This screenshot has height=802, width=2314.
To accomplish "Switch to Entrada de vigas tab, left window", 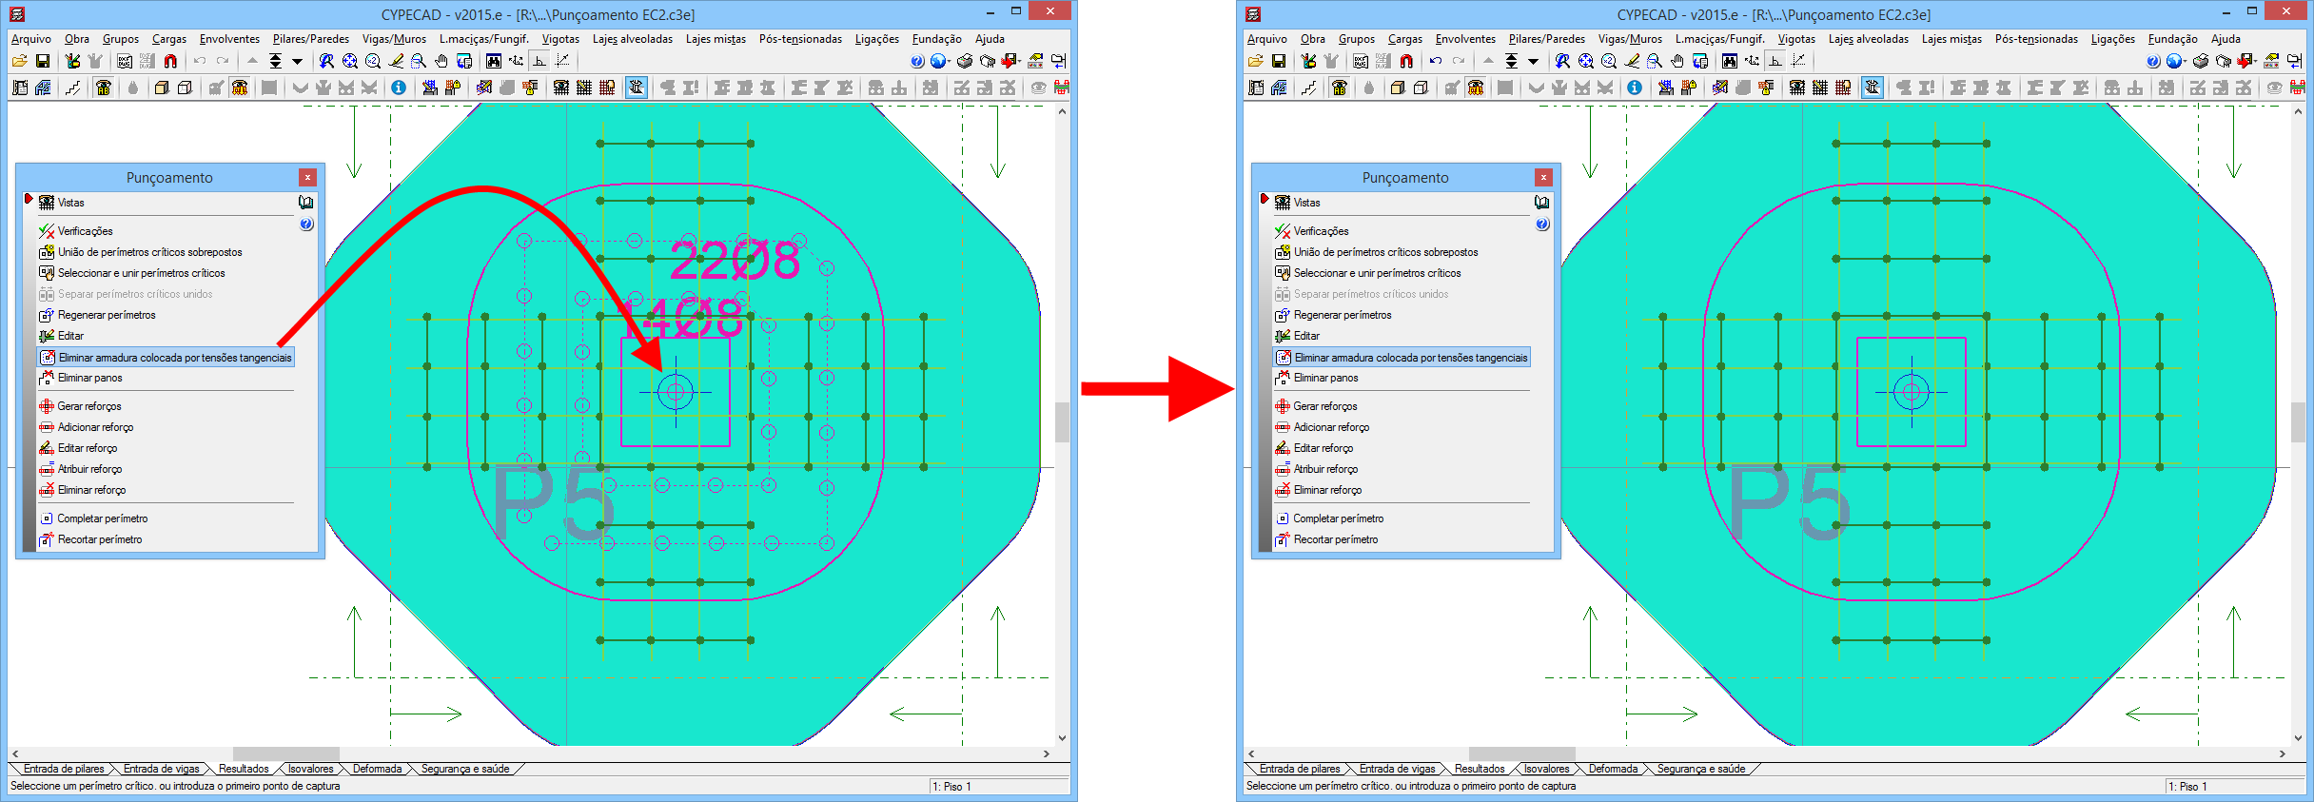I will point(162,769).
